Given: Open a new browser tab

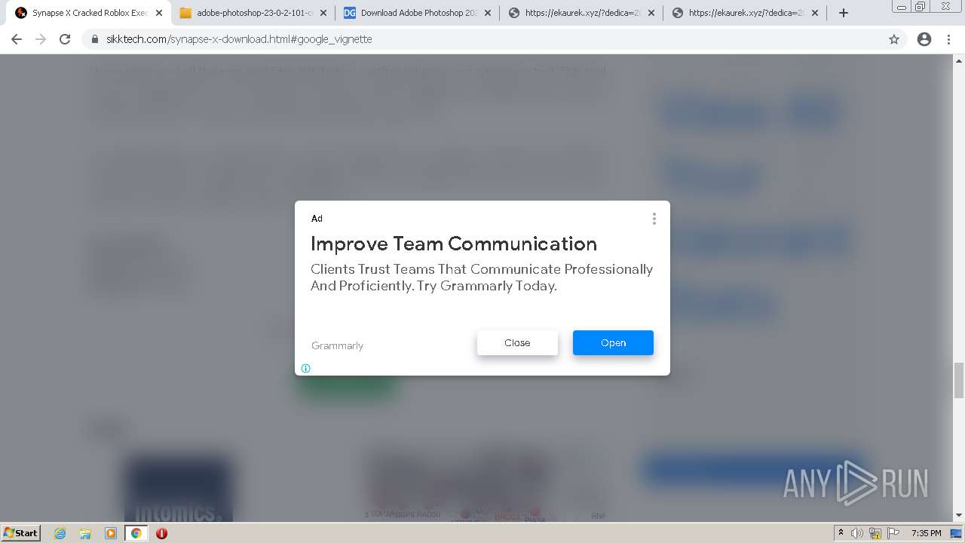Looking at the screenshot, I should pos(844,13).
